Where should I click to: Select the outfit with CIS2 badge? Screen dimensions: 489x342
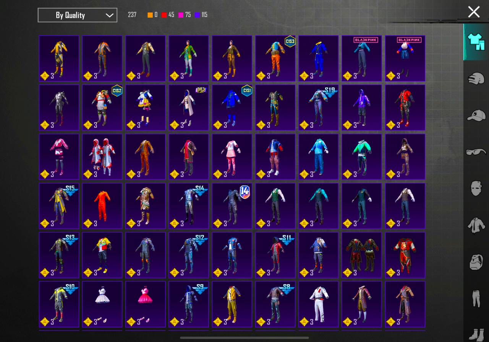pos(102,107)
